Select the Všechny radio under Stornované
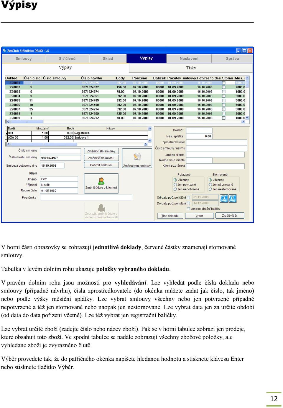The height and width of the screenshot is (408, 283). click(210, 180)
